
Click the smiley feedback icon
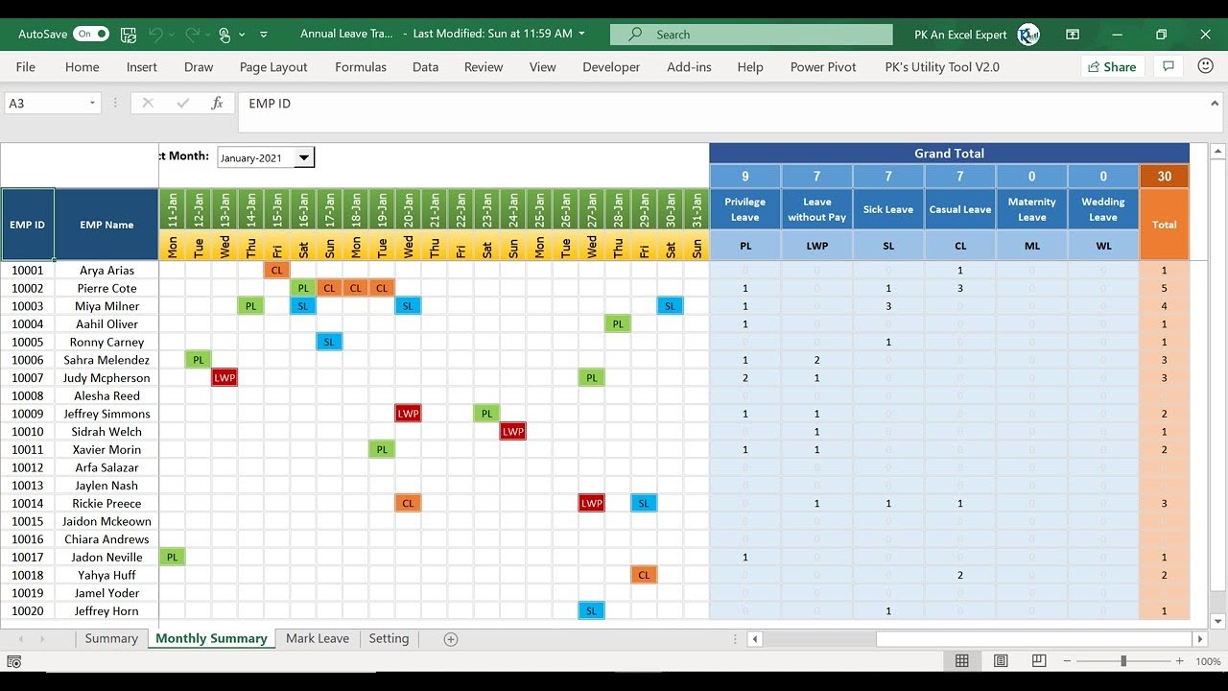tap(1206, 66)
